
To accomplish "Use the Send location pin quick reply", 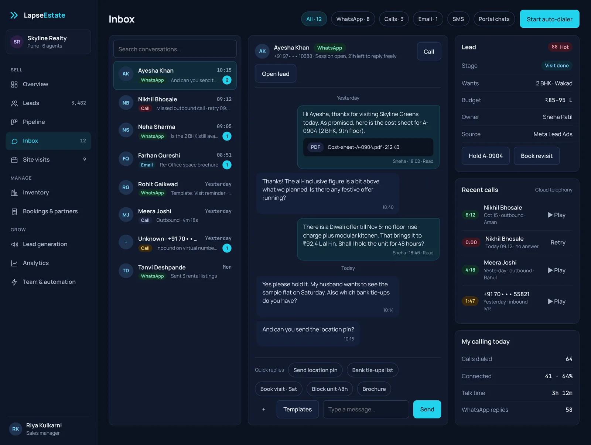I will (x=315, y=370).
